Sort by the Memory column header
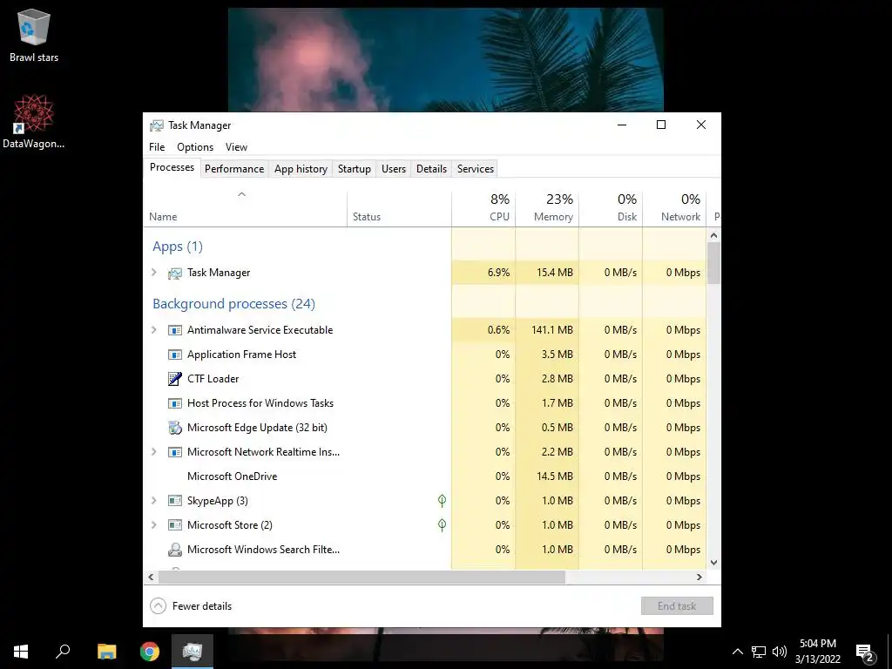 pos(547,209)
